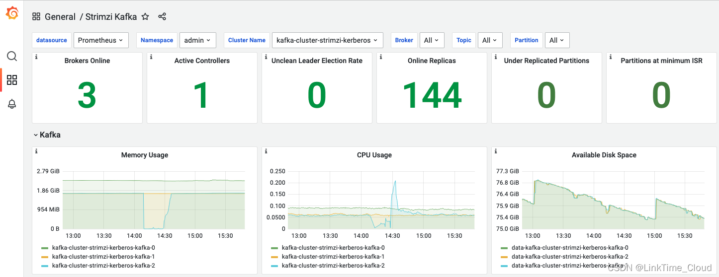Click the Cluster Name variable label

pos(247,40)
